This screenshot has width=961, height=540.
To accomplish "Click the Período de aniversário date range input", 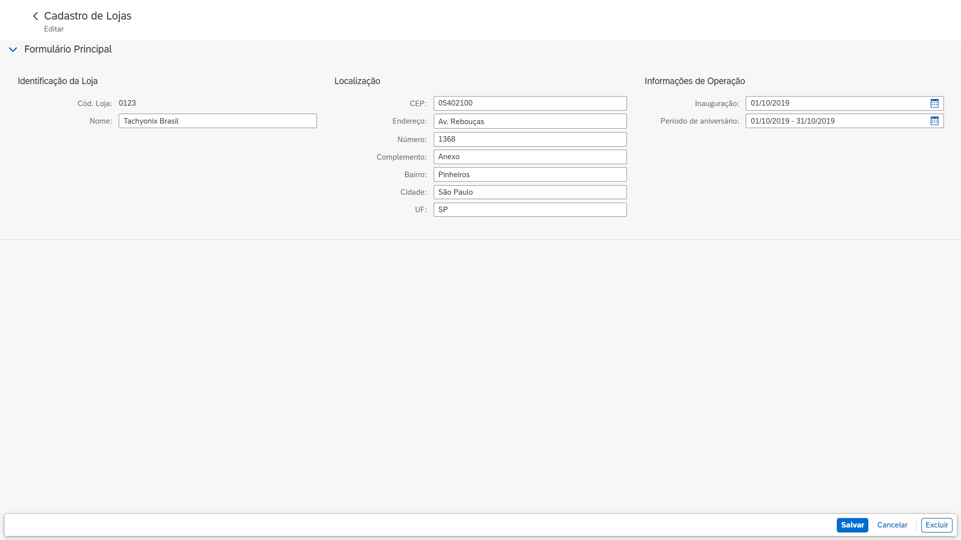I will 835,121.
